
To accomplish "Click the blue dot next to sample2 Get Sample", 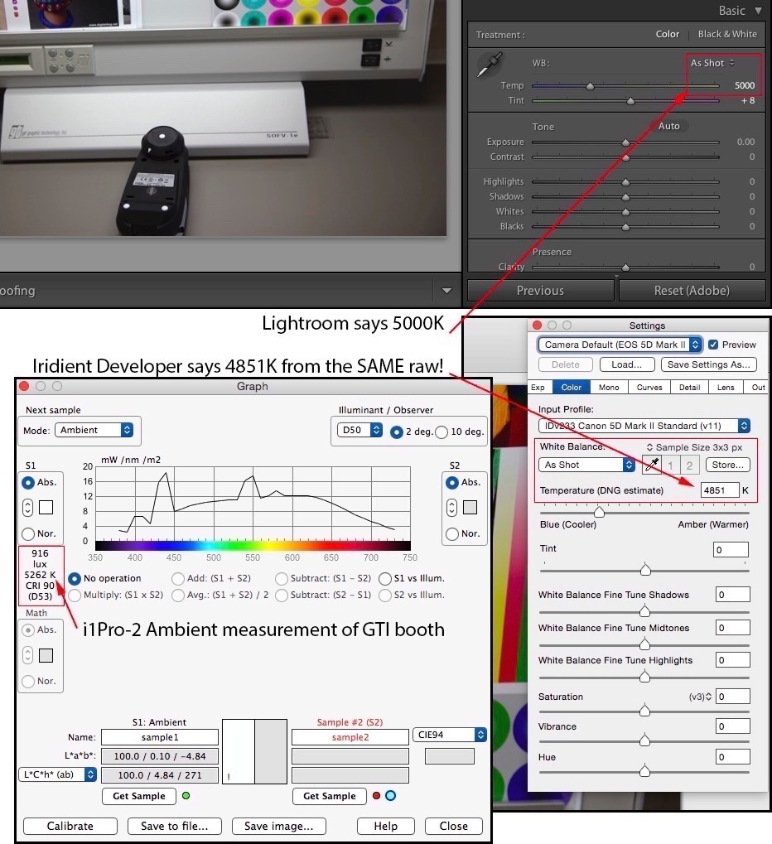I will click(x=390, y=796).
